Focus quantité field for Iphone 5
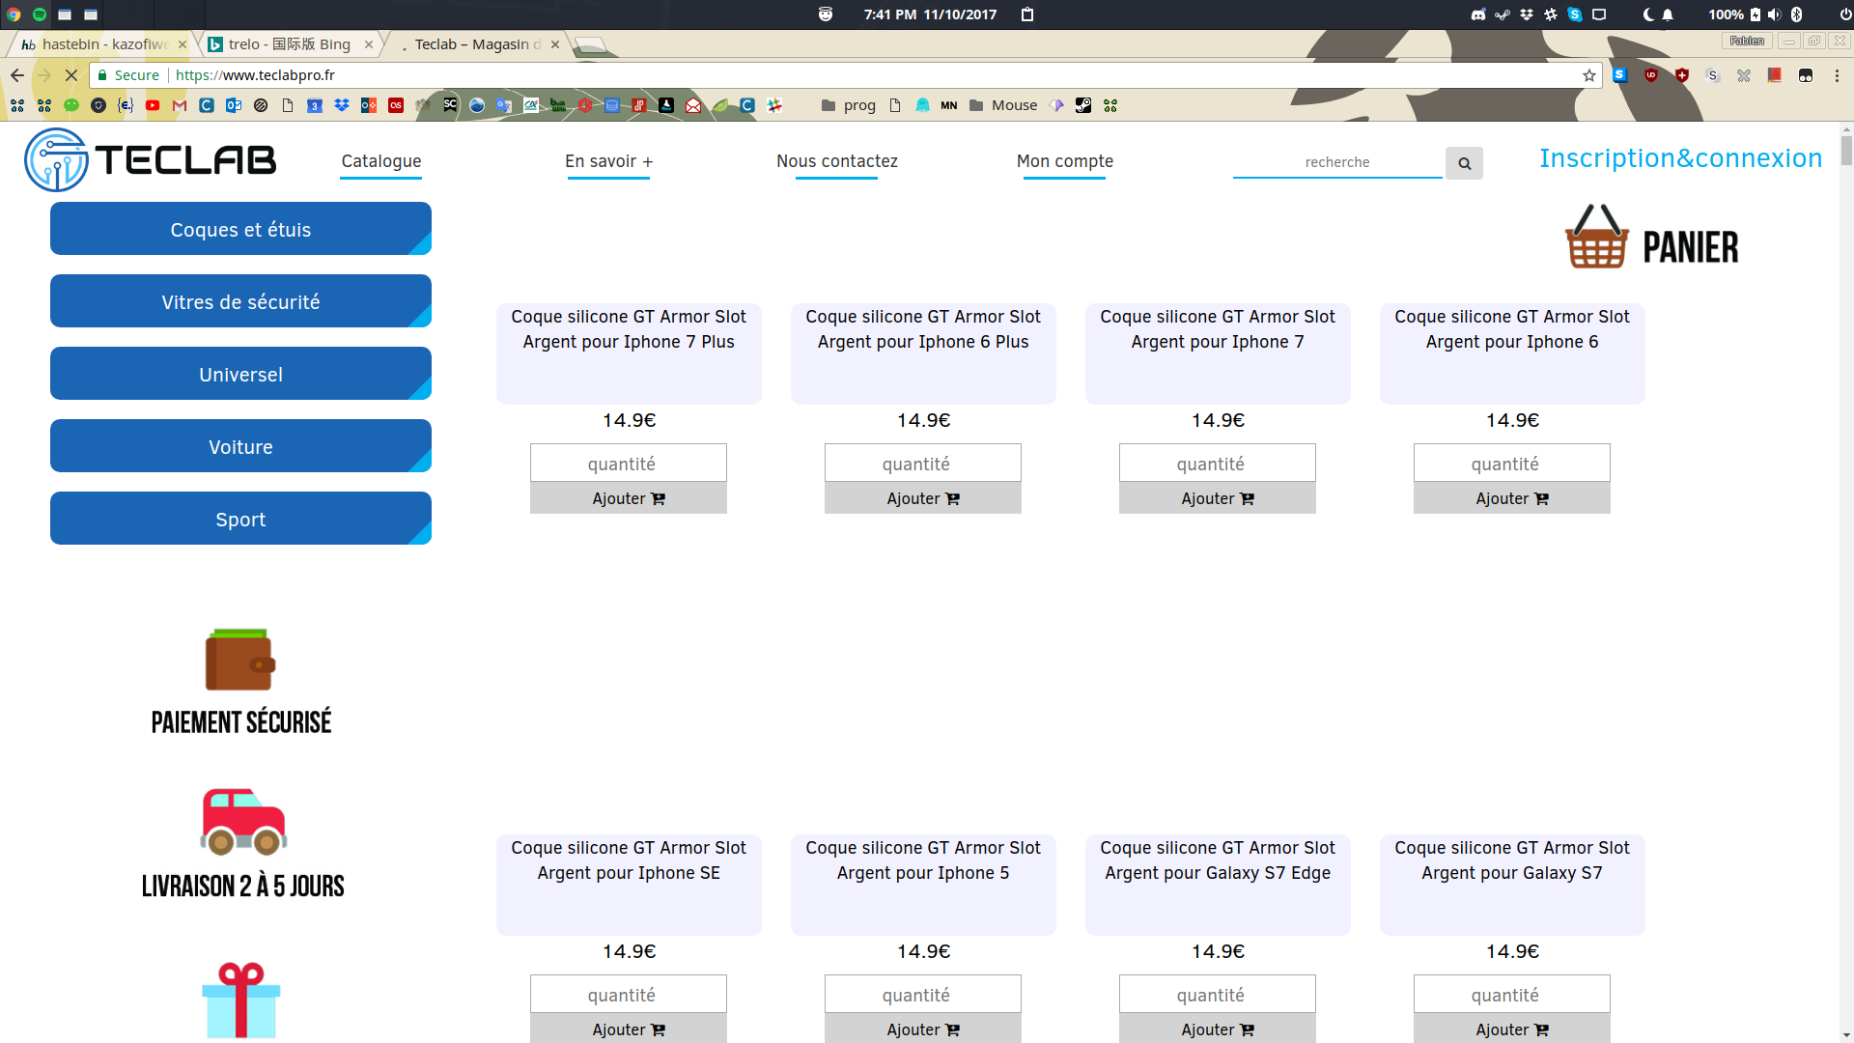Viewport: 1854px width, 1043px height. tap(923, 995)
